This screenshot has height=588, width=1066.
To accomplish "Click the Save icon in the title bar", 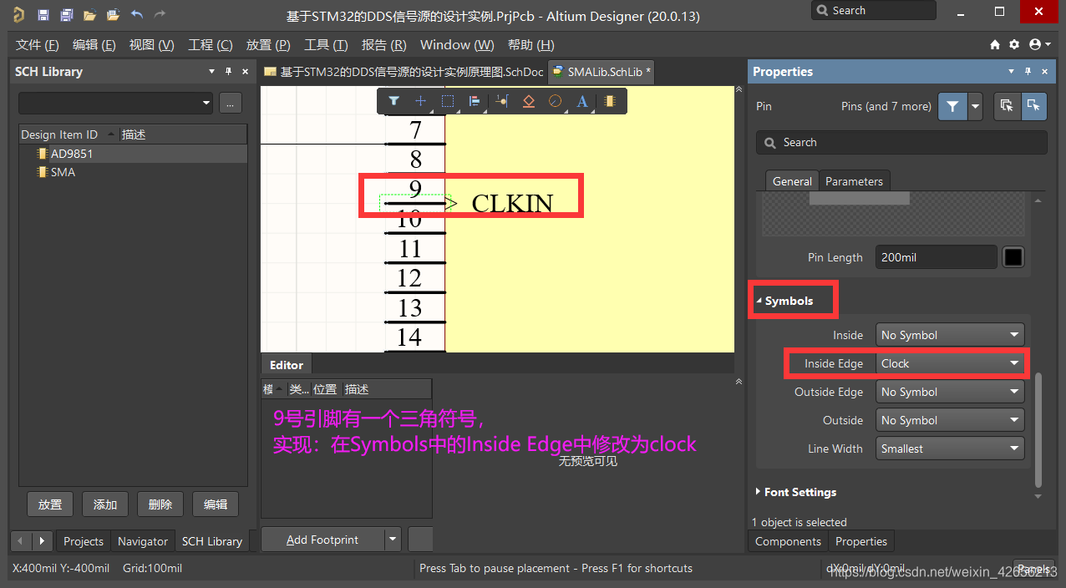I will 43,15.
